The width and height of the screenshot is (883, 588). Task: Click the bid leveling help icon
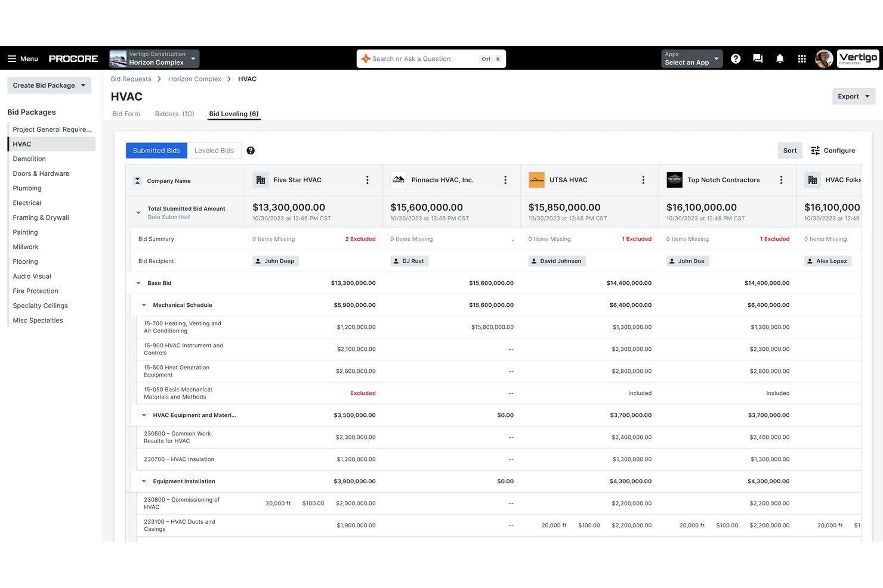click(x=251, y=151)
